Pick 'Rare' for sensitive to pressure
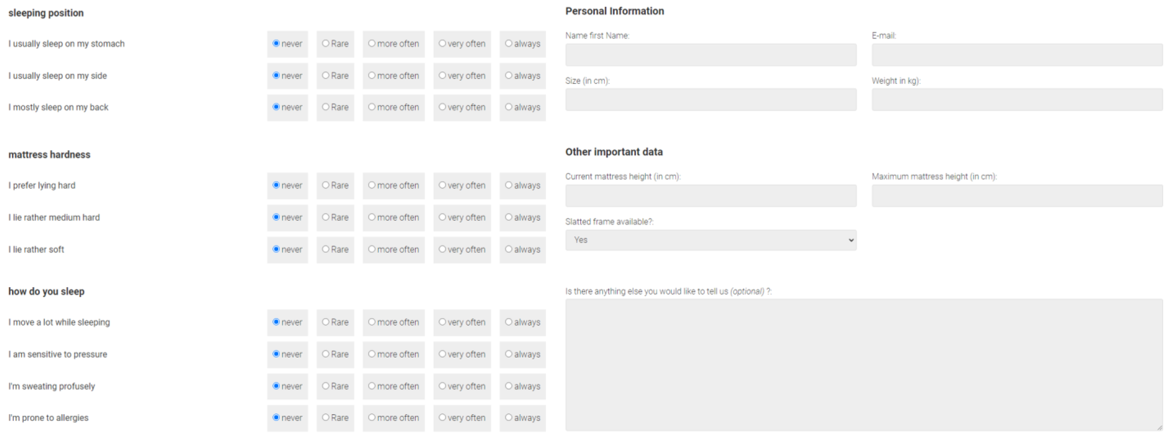This screenshot has width=1170, height=439. point(325,354)
